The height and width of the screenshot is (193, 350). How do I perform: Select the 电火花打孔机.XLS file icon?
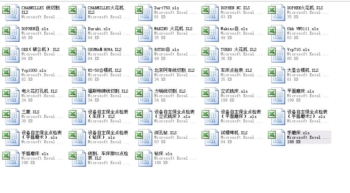pos(11,96)
